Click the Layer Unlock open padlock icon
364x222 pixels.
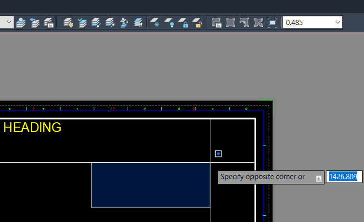(197, 23)
